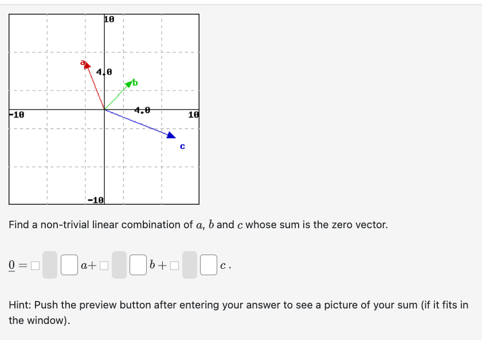Check the small box before the b coefficient

pos(103,265)
